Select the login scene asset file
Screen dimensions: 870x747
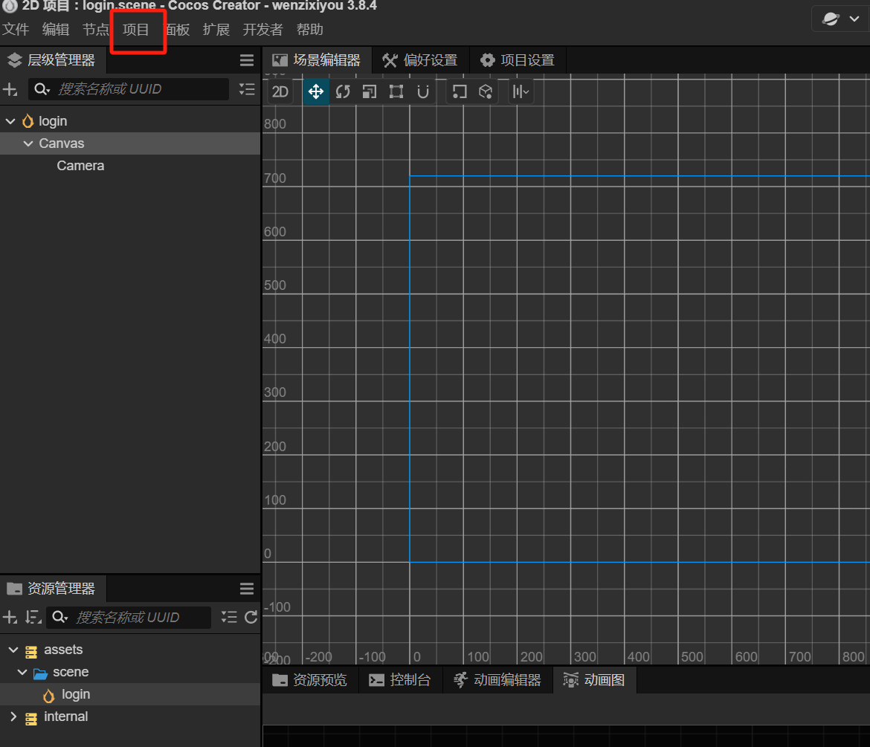point(130,694)
